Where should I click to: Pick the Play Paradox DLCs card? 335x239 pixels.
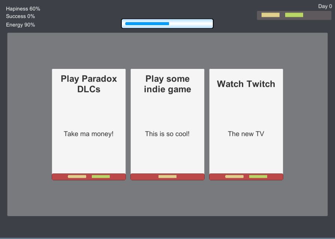pyautogui.click(x=89, y=124)
